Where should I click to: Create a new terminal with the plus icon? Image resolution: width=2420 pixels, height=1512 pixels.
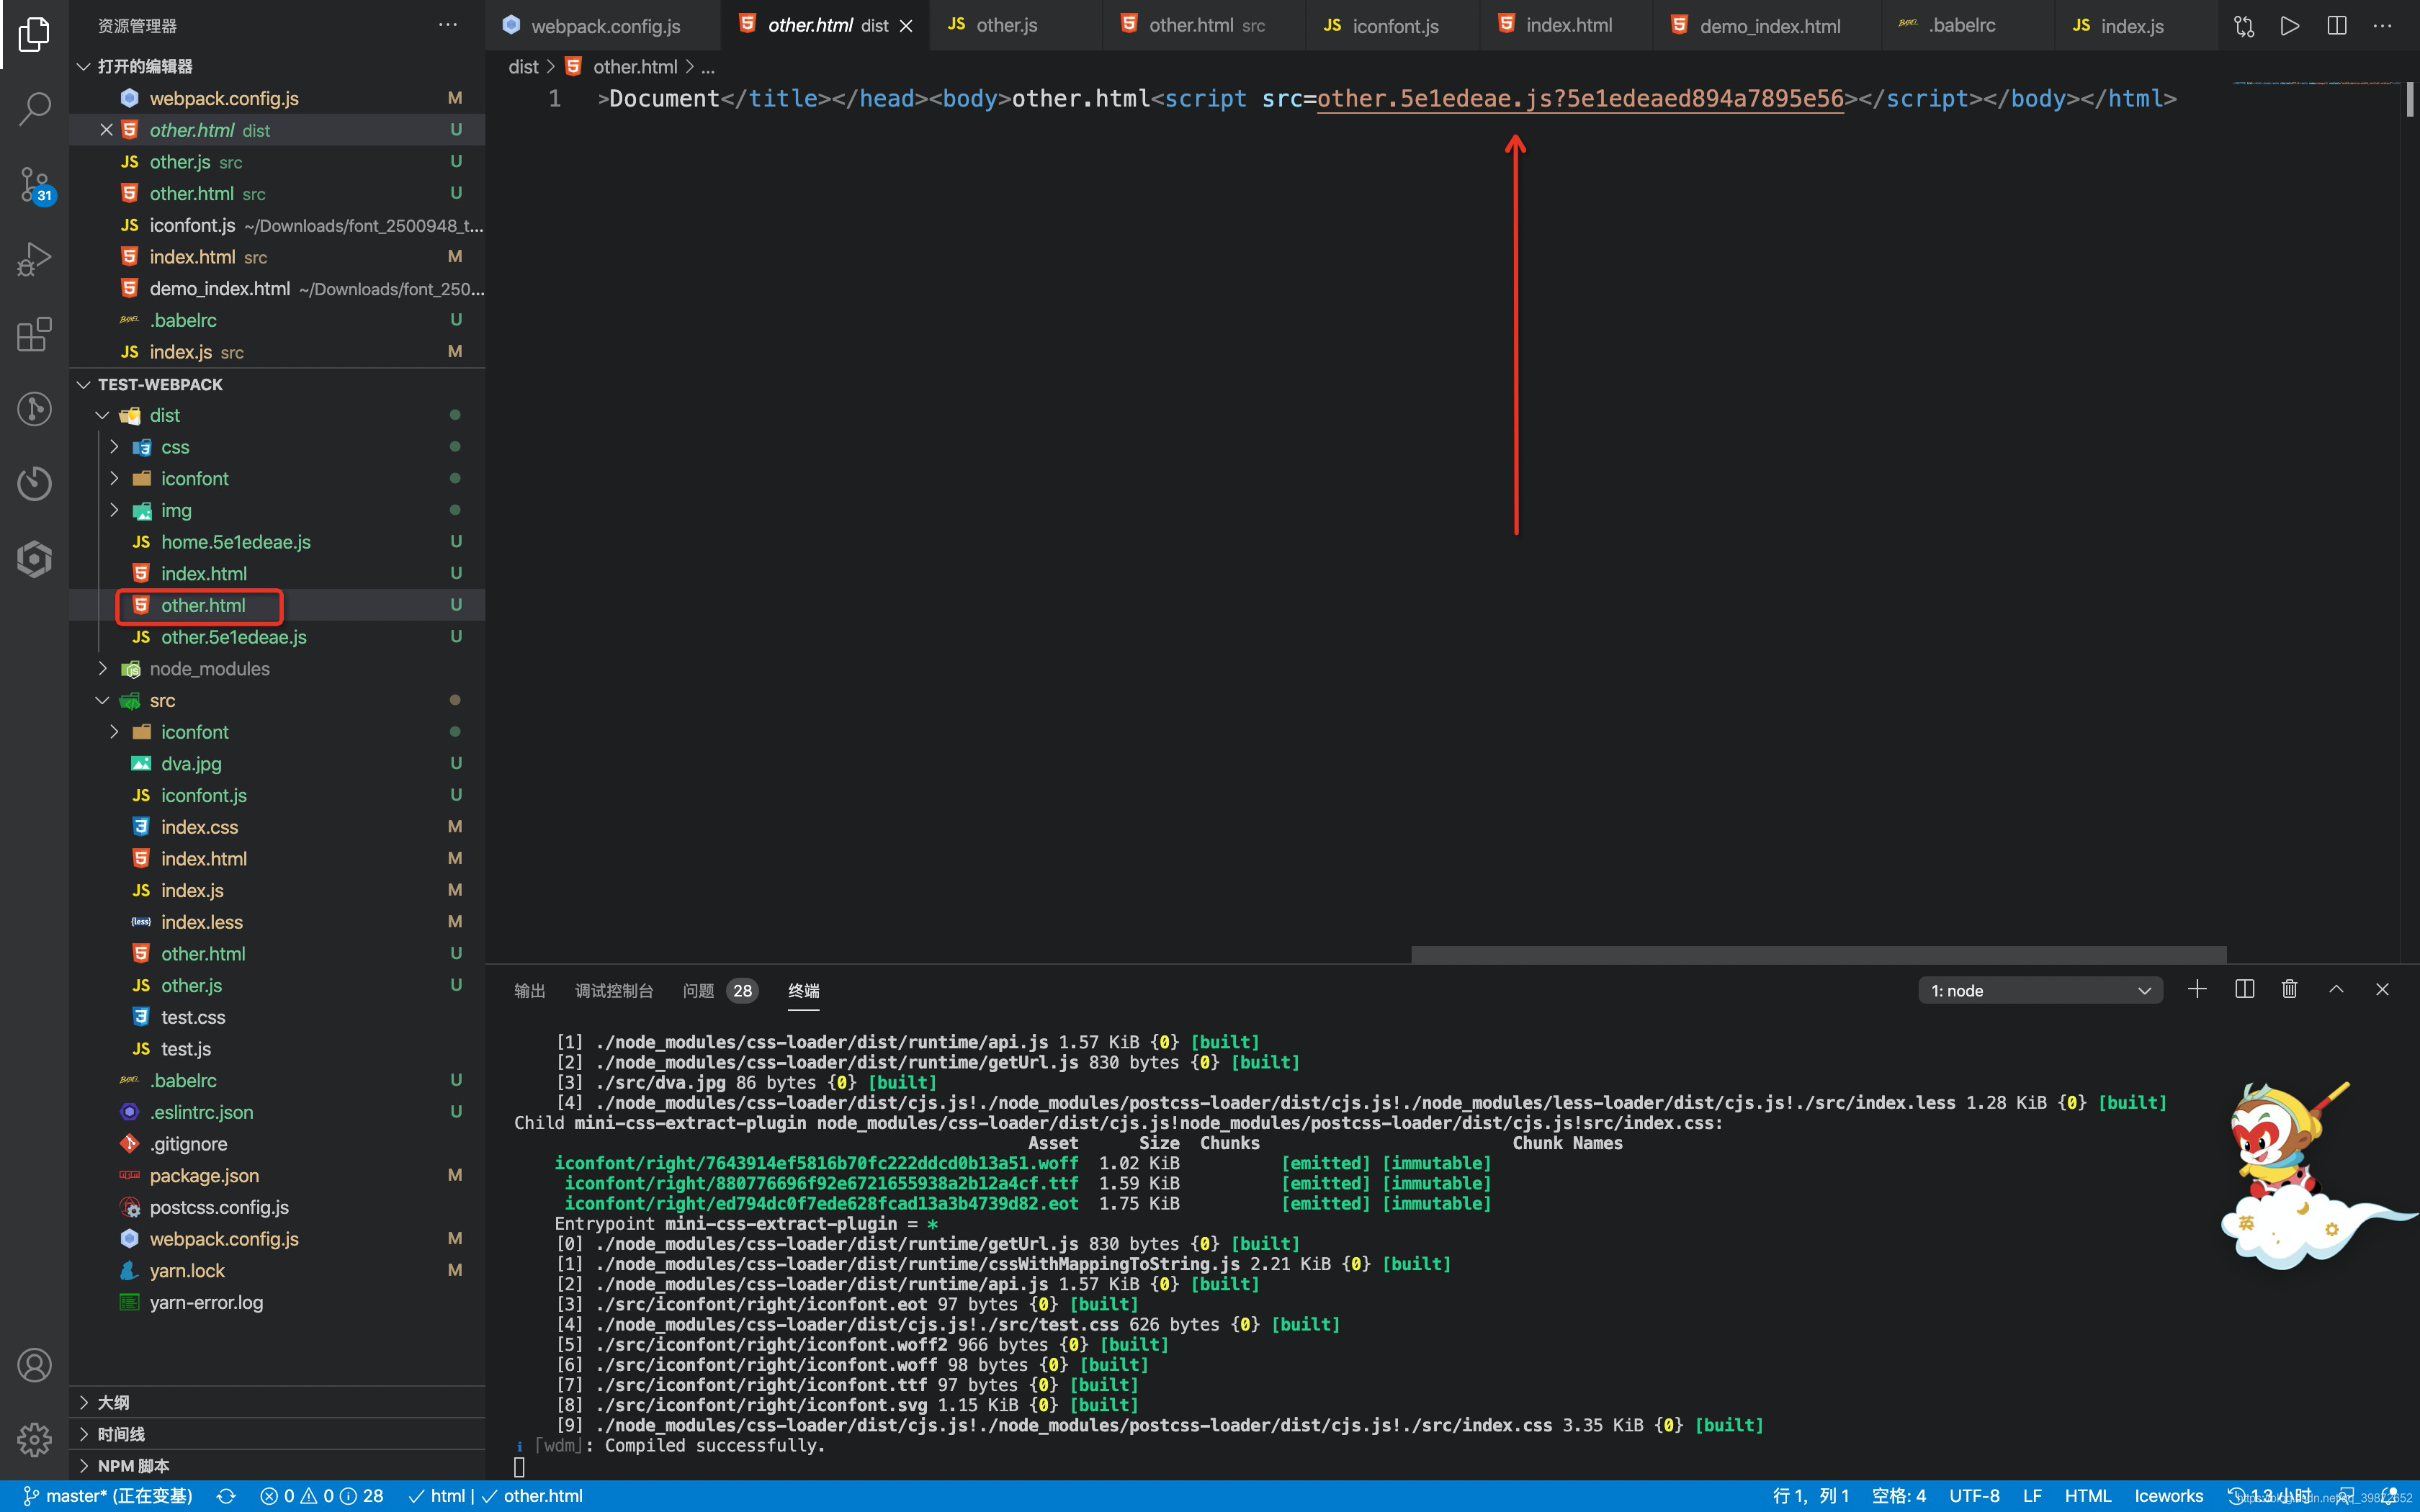tap(2197, 989)
